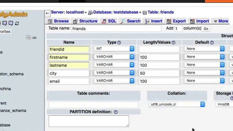Open help for PARTITION definition

[116, 112]
